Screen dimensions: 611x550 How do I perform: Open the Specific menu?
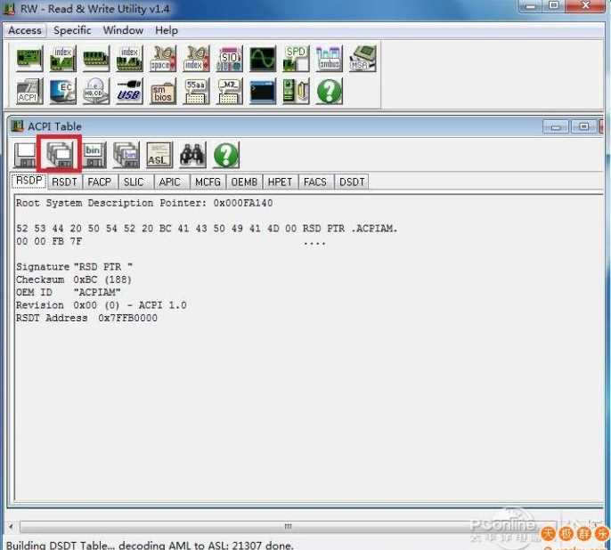72,30
